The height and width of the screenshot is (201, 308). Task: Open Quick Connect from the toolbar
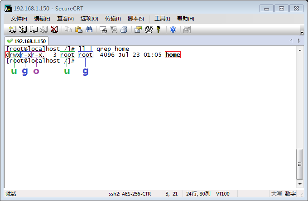pyautogui.click(x=23, y=29)
